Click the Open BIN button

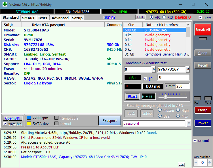13,118
